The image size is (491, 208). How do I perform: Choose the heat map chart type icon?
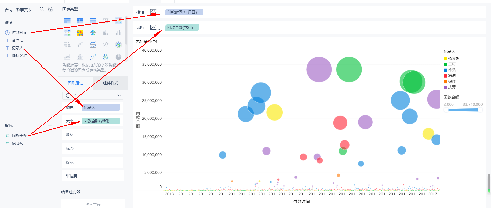(80, 33)
